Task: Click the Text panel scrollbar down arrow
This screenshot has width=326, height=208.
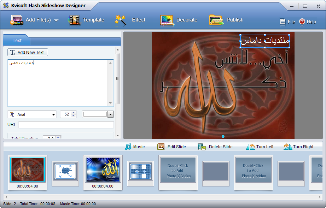Action: tap(118, 136)
